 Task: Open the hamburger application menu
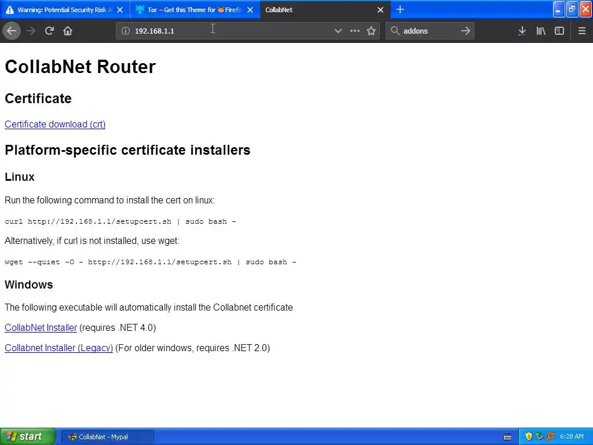(582, 31)
